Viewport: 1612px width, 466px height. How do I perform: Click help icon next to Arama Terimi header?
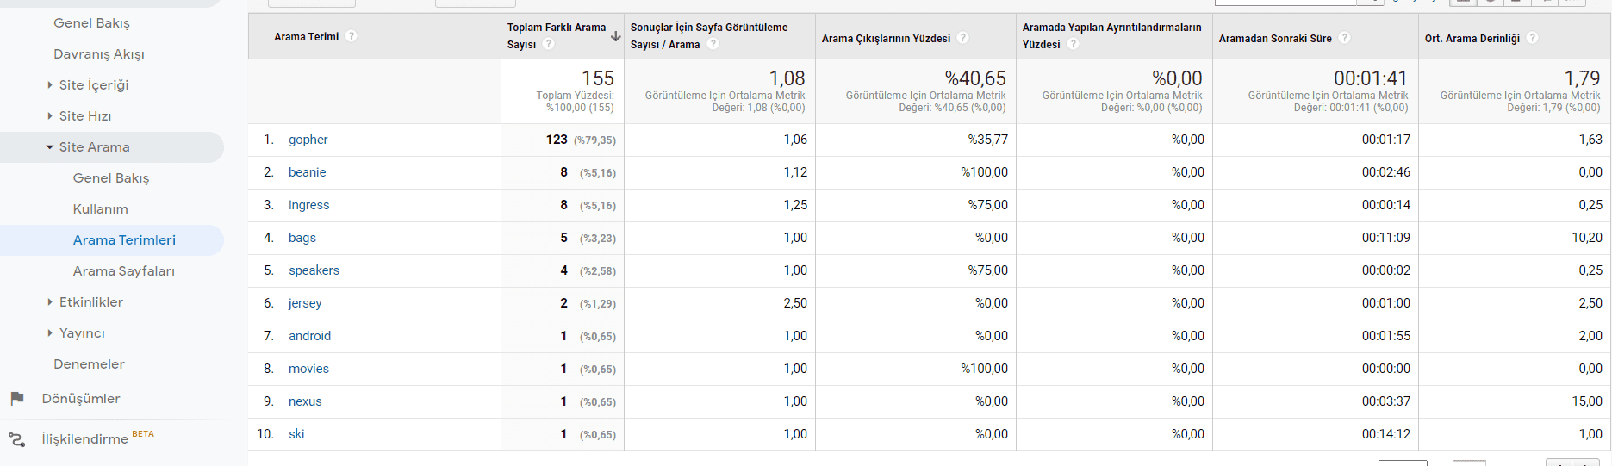(351, 36)
